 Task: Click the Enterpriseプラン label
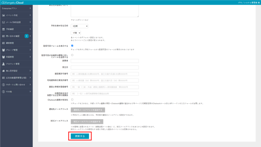pyautogui.click(x=9, y=8)
